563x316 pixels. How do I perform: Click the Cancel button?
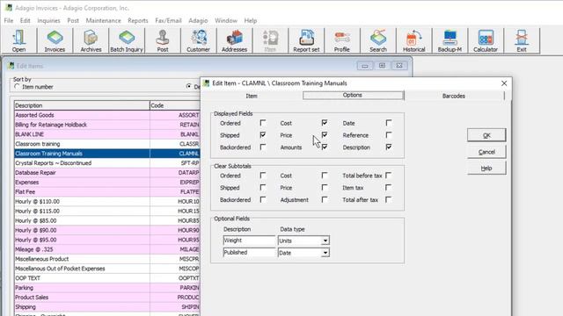486,152
